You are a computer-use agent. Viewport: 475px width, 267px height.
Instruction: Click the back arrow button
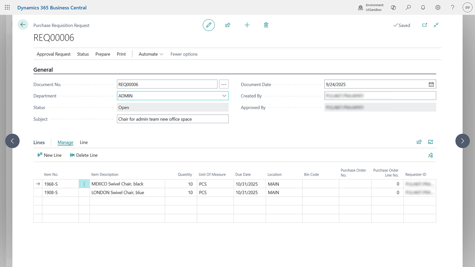click(23, 25)
